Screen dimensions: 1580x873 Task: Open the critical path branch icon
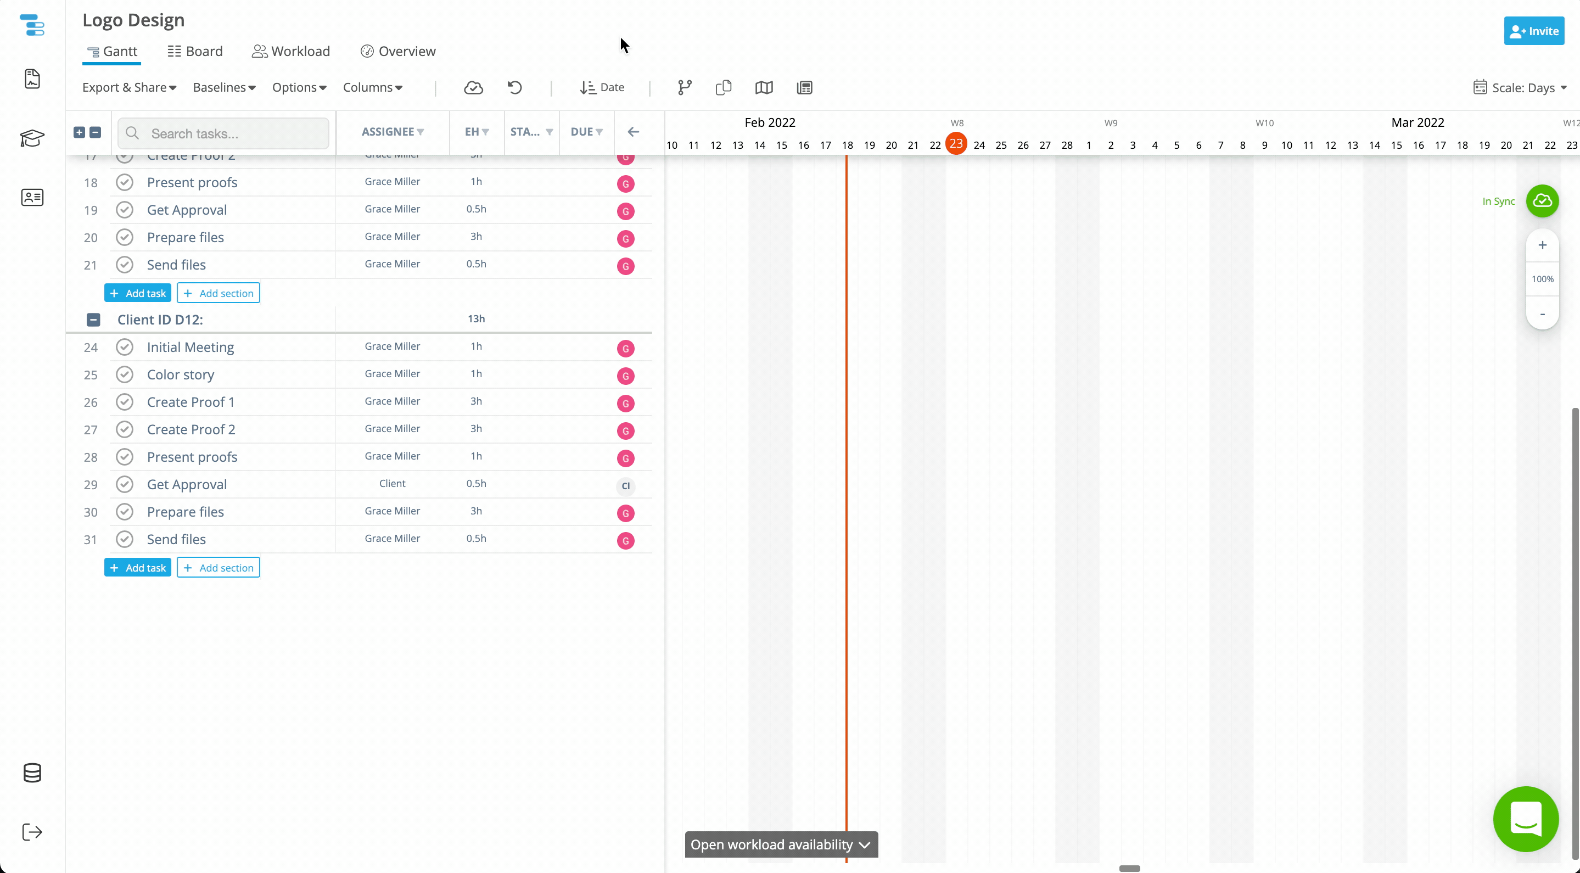point(684,87)
